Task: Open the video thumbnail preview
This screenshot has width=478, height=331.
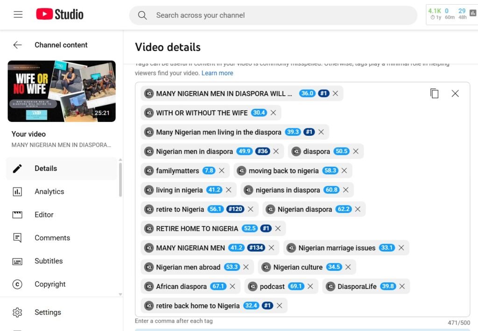Action: point(62,91)
